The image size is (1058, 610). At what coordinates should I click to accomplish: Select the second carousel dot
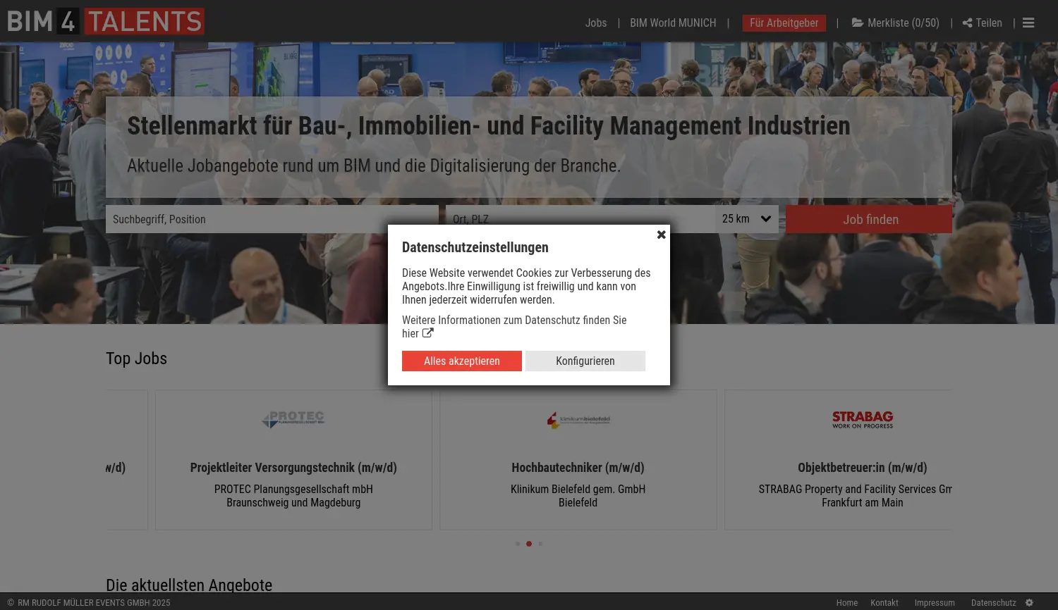click(x=529, y=543)
